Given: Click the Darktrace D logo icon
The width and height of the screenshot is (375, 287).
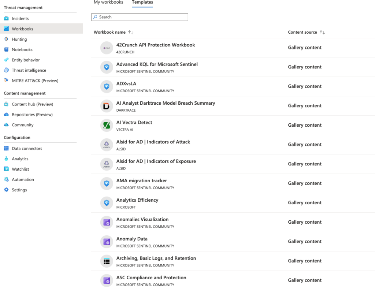Looking at the screenshot, I should pos(107,106).
